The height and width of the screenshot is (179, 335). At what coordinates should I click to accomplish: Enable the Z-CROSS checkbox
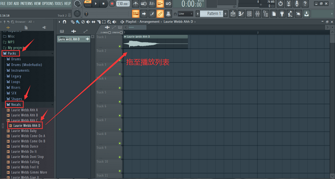(110, 33)
